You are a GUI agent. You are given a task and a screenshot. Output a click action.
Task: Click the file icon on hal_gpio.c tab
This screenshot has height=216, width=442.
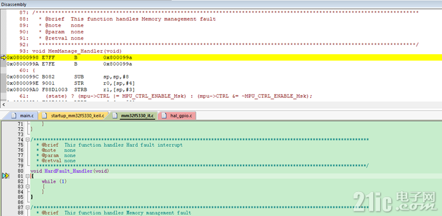[164, 116]
